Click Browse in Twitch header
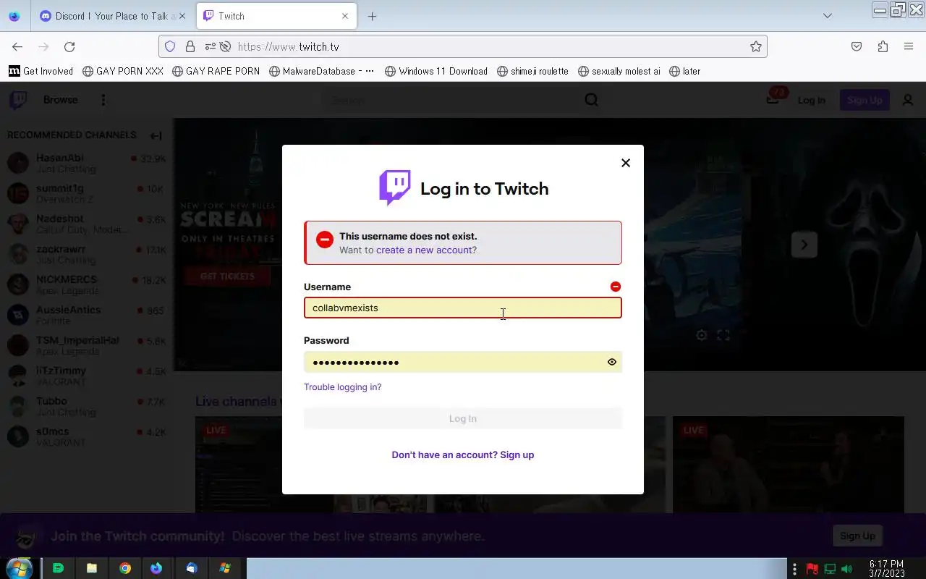 pyautogui.click(x=60, y=100)
